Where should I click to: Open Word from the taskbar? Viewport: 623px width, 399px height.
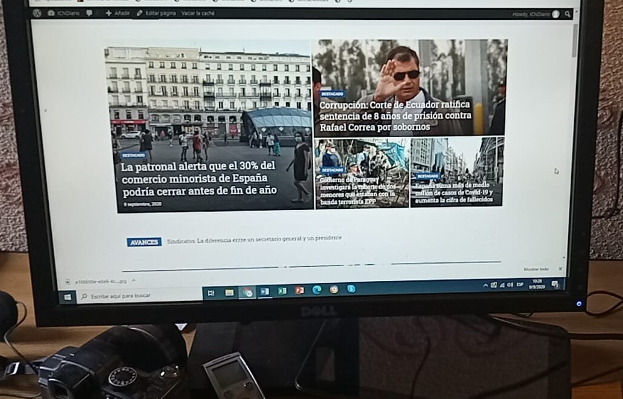click(264, 291)
